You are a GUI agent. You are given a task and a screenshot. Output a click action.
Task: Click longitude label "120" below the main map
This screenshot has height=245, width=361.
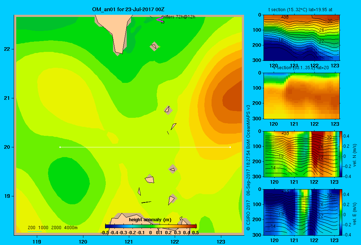(83, 241)
